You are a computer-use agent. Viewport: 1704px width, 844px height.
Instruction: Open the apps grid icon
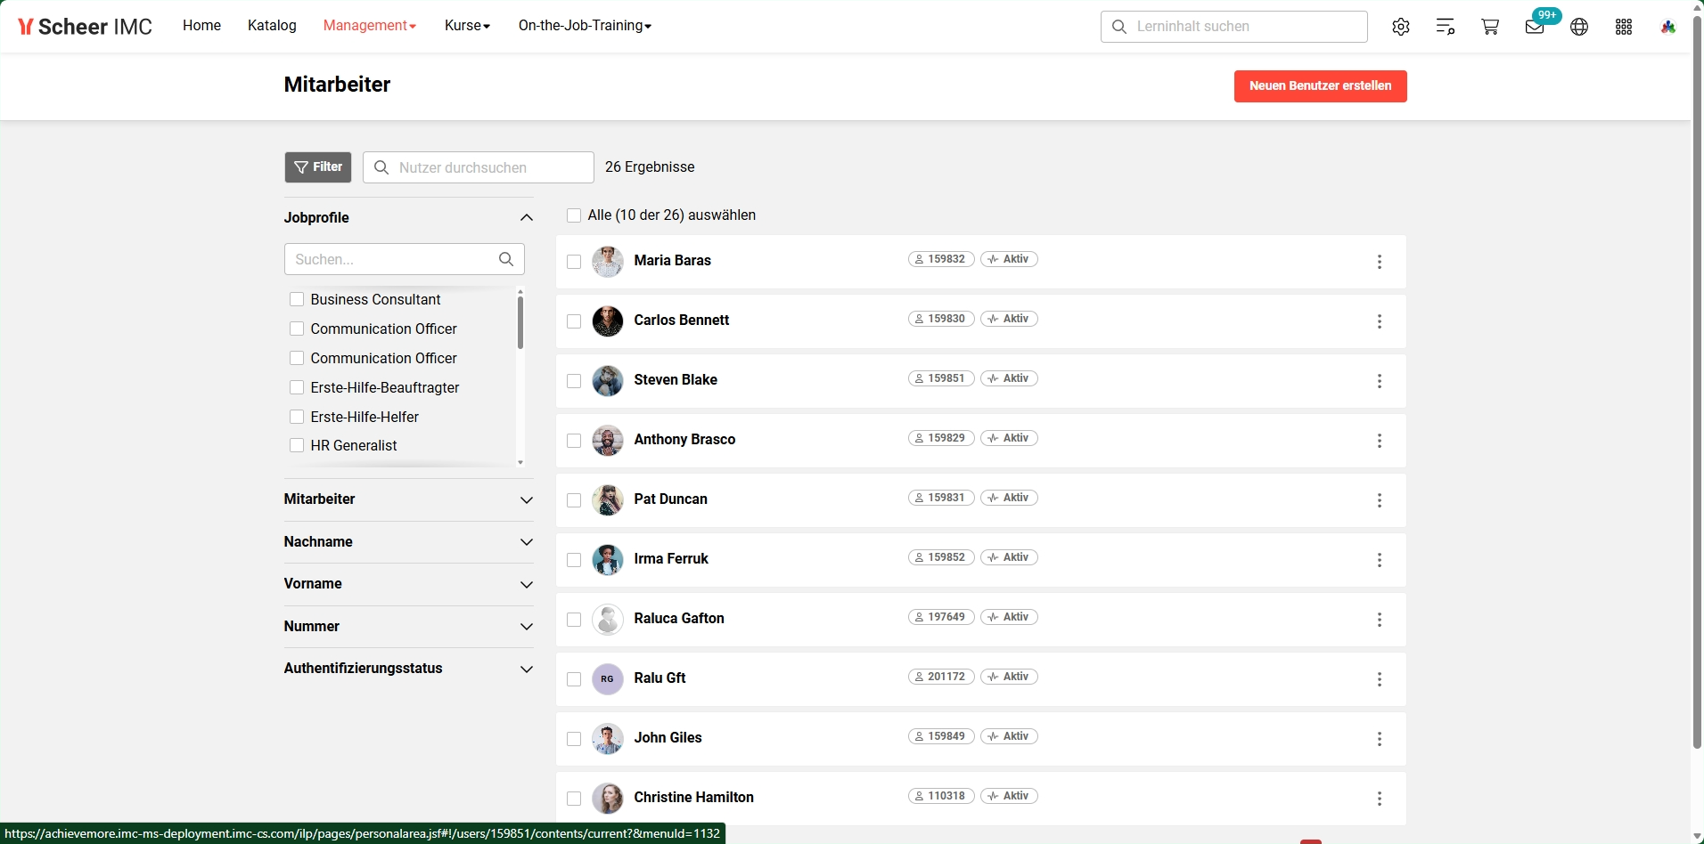click(1624, 27)
